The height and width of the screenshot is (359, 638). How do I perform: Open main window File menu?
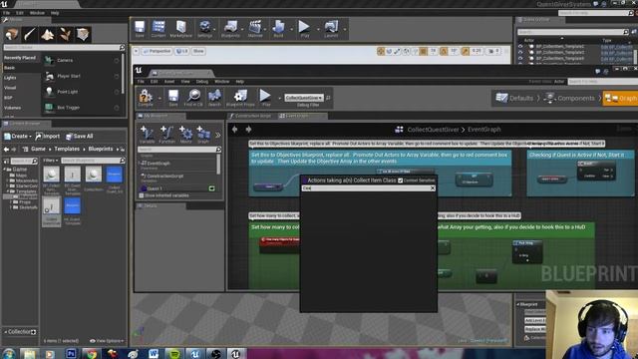pos(7,13)
